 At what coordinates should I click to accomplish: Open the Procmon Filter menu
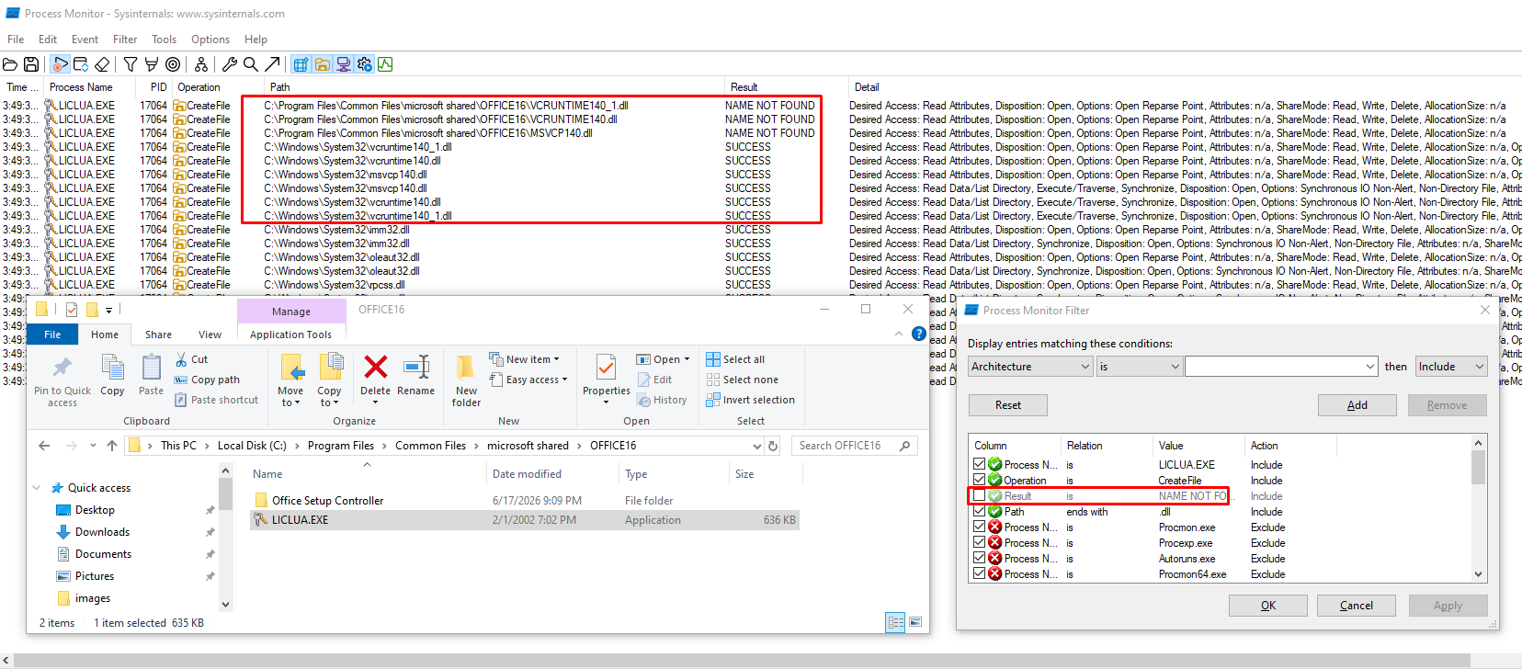pos(125,40)
